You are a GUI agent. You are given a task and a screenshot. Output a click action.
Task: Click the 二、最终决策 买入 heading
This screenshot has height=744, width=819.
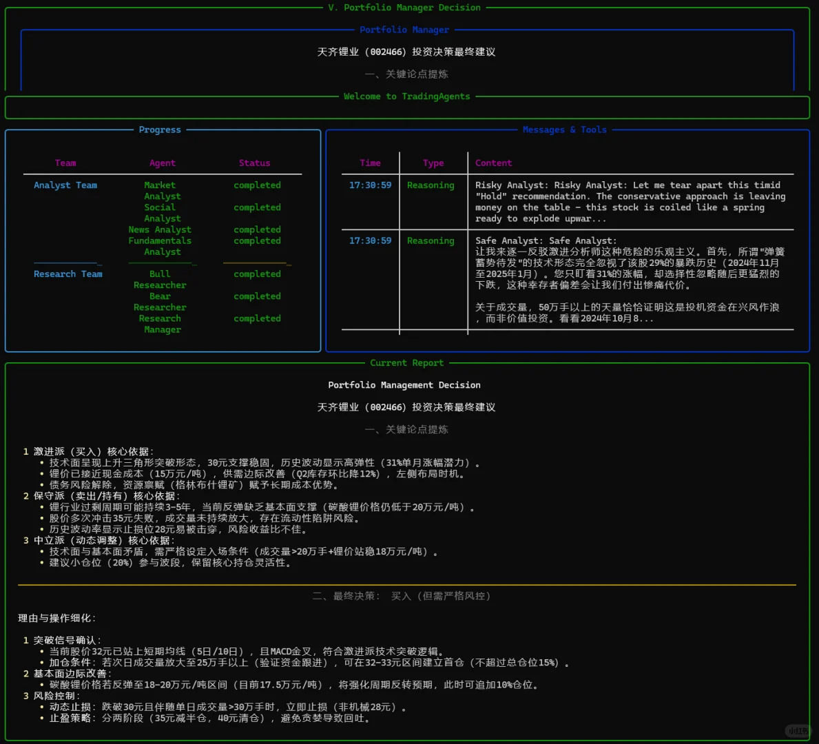pos(404,596)
